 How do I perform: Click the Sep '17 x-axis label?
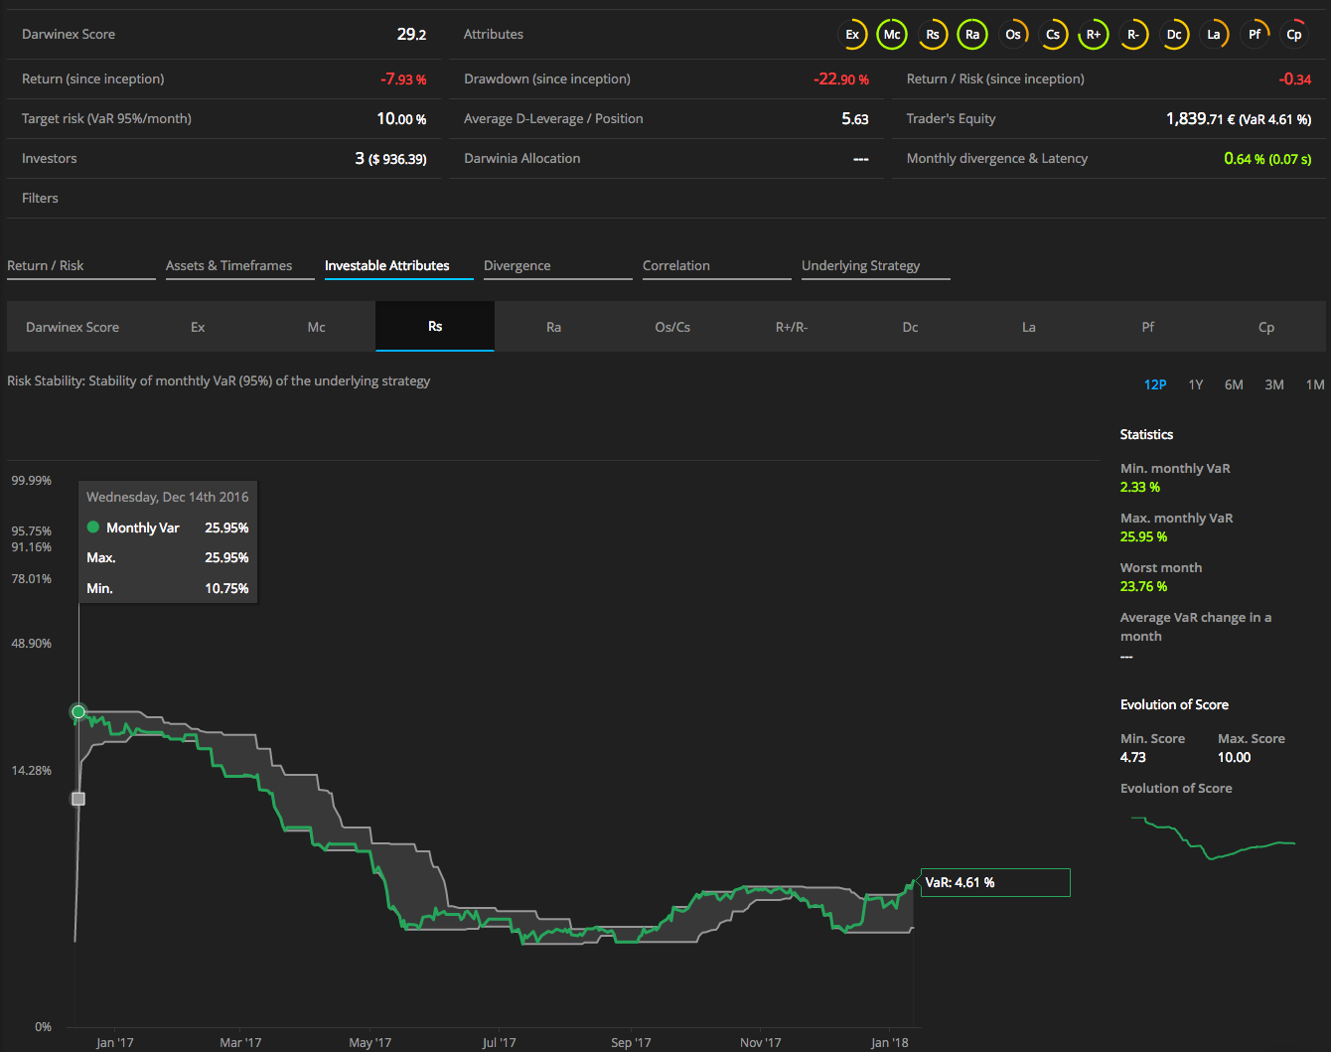pos(631,1042)
